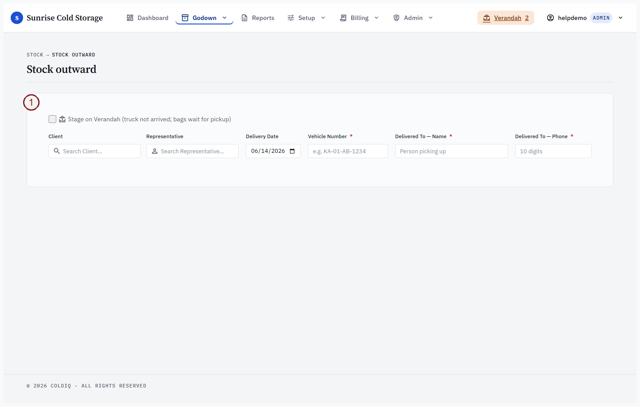Click the Representative field label
Screen dimensions: 640x407
click(x=165, y=136)
